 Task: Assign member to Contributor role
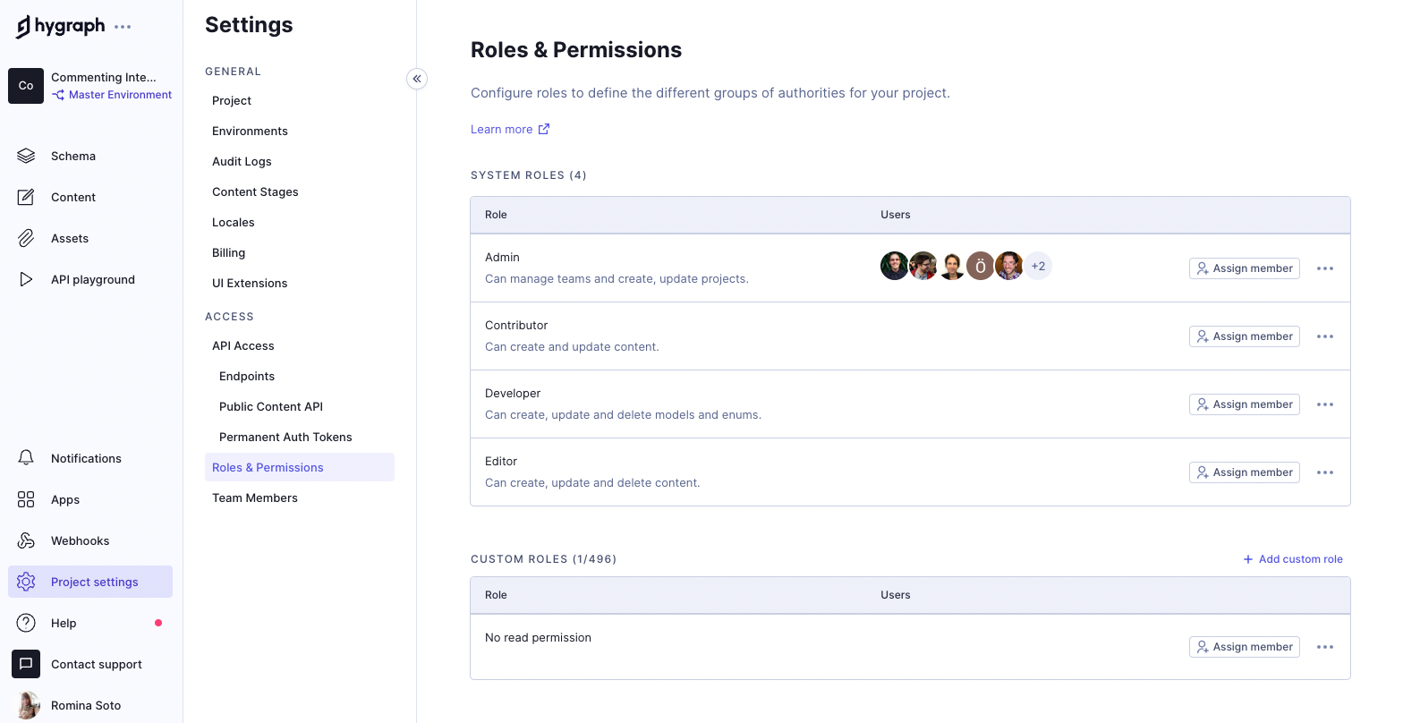[1244, 336]
